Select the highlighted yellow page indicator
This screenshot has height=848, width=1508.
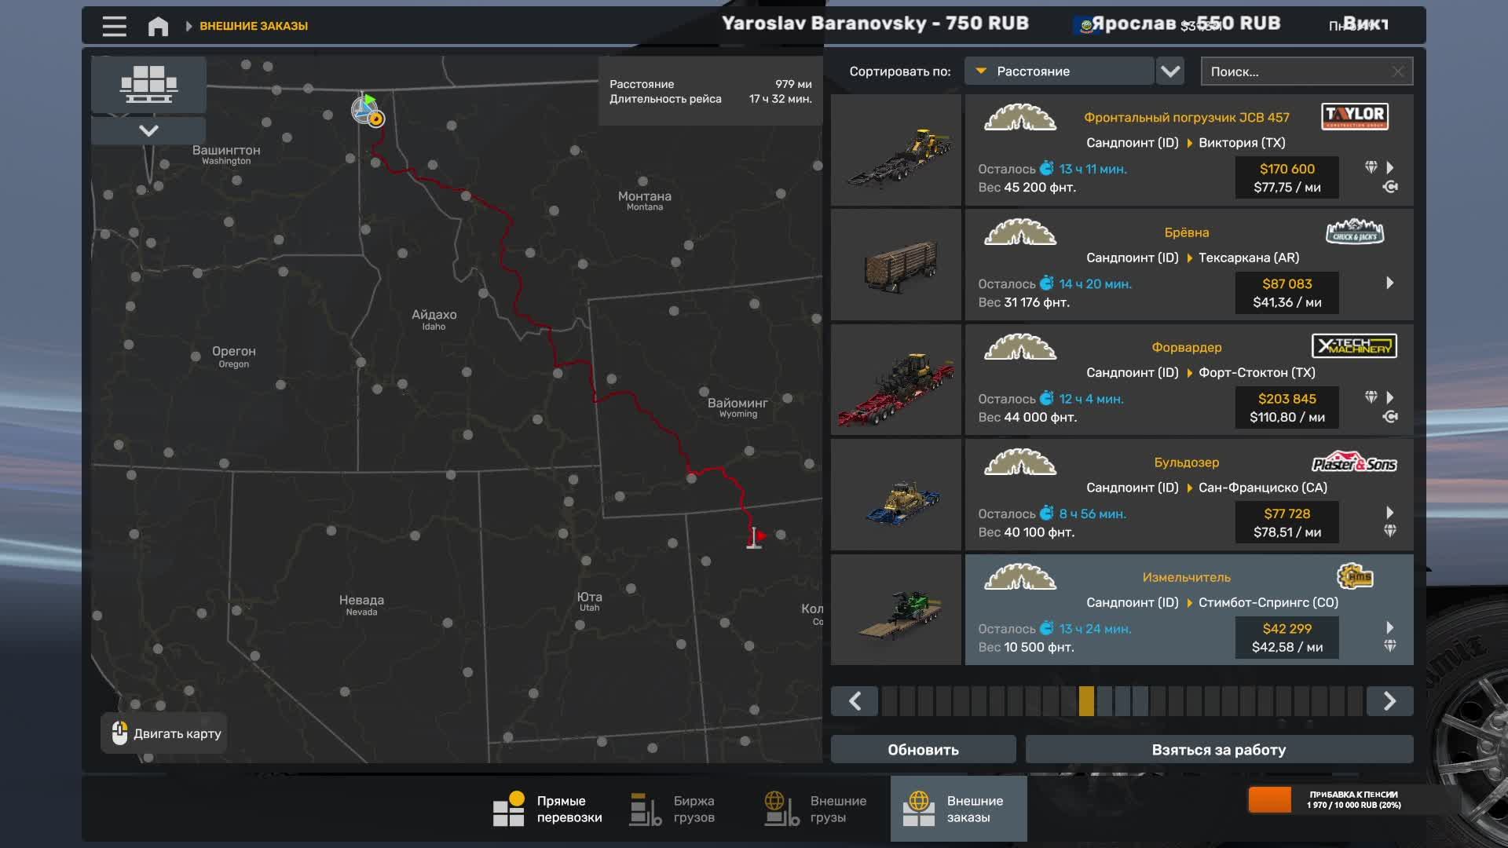coord(1086,700)
